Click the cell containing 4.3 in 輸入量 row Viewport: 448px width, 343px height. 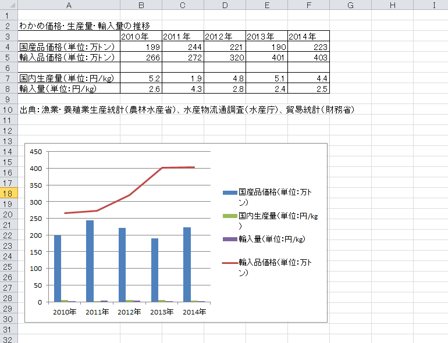(183, 88)
